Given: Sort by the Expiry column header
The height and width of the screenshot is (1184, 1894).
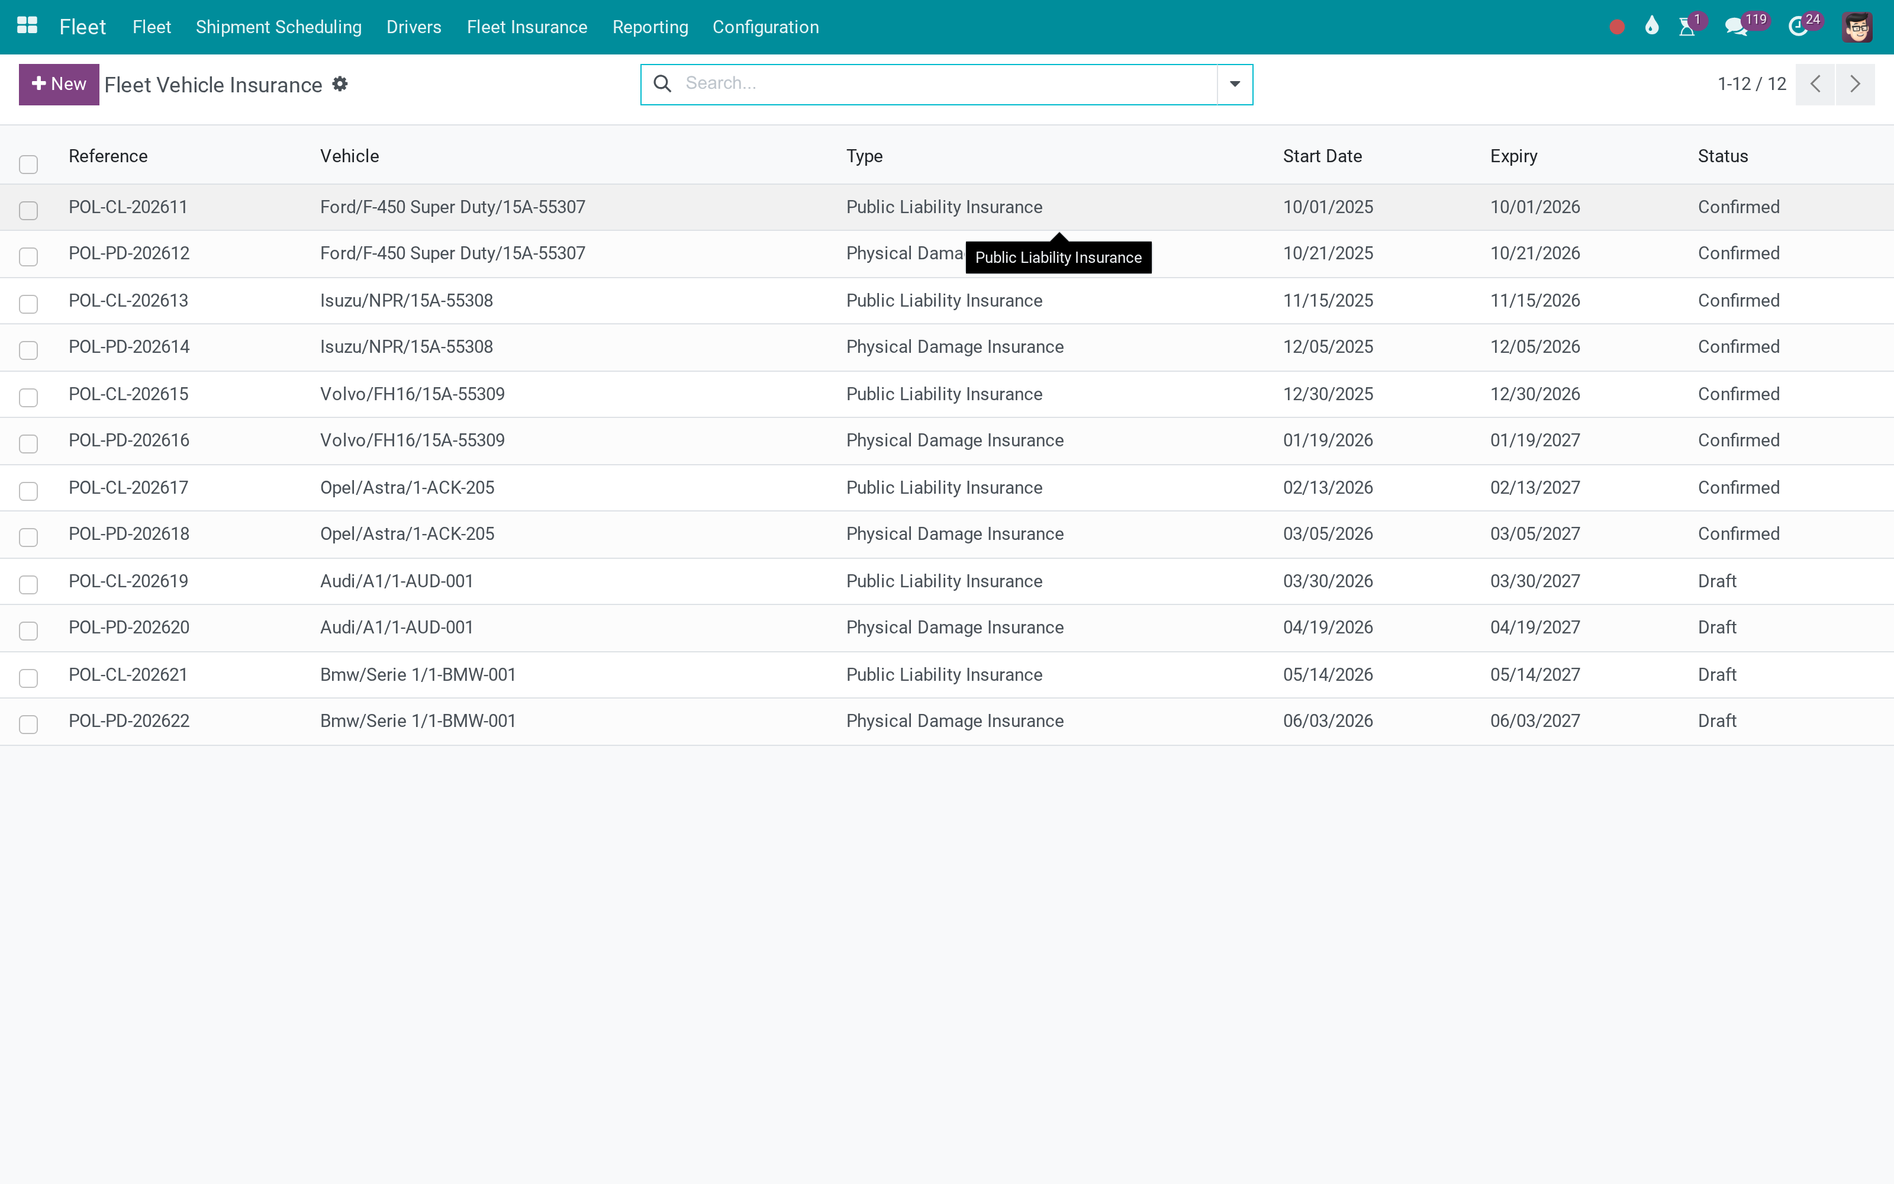Looking at the screenshot, I should click(1513, 156).
